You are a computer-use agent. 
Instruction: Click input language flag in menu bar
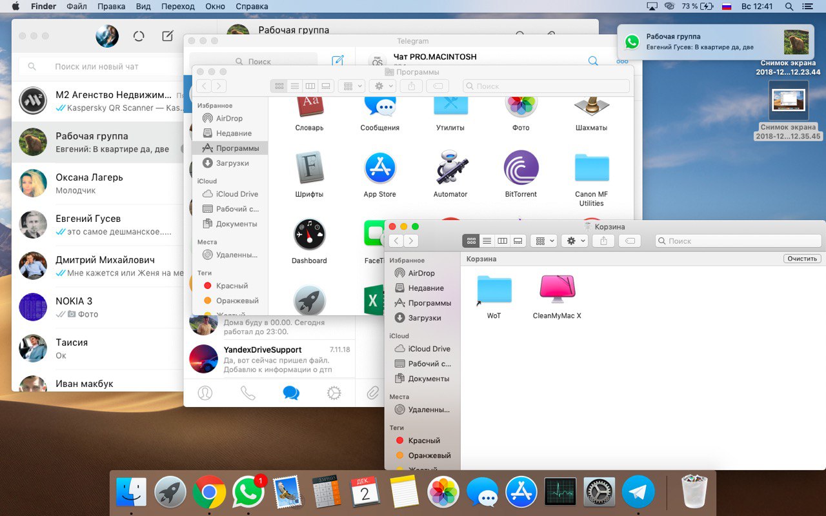coord(726,6)
